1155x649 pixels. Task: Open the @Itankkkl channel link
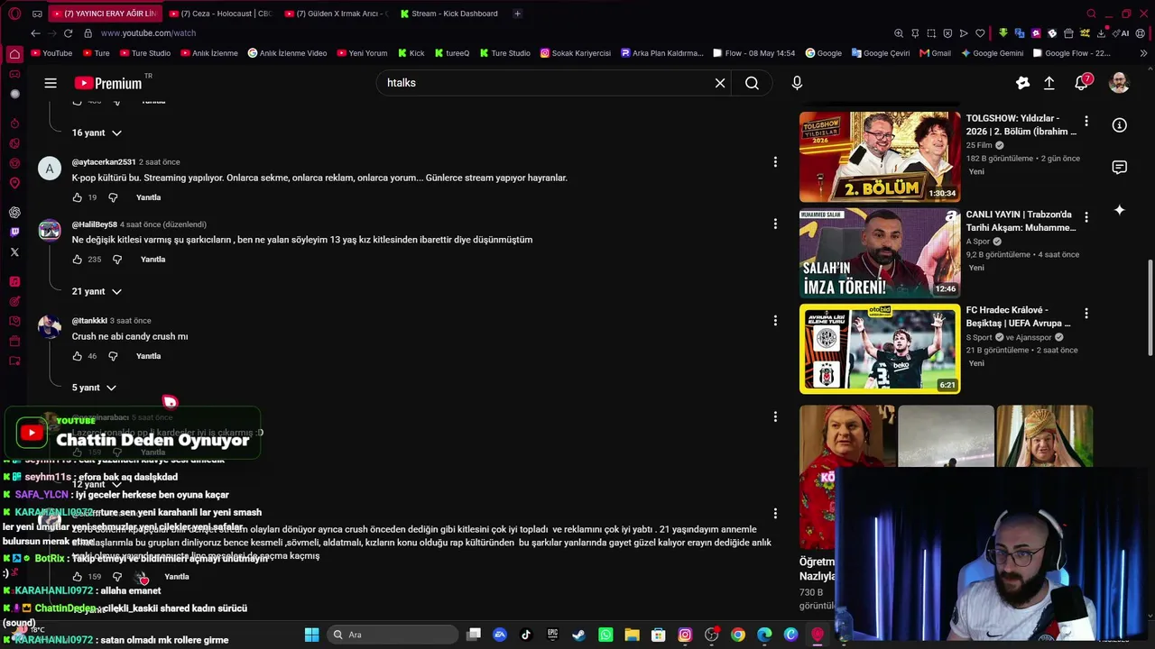[x=89, y=321]
